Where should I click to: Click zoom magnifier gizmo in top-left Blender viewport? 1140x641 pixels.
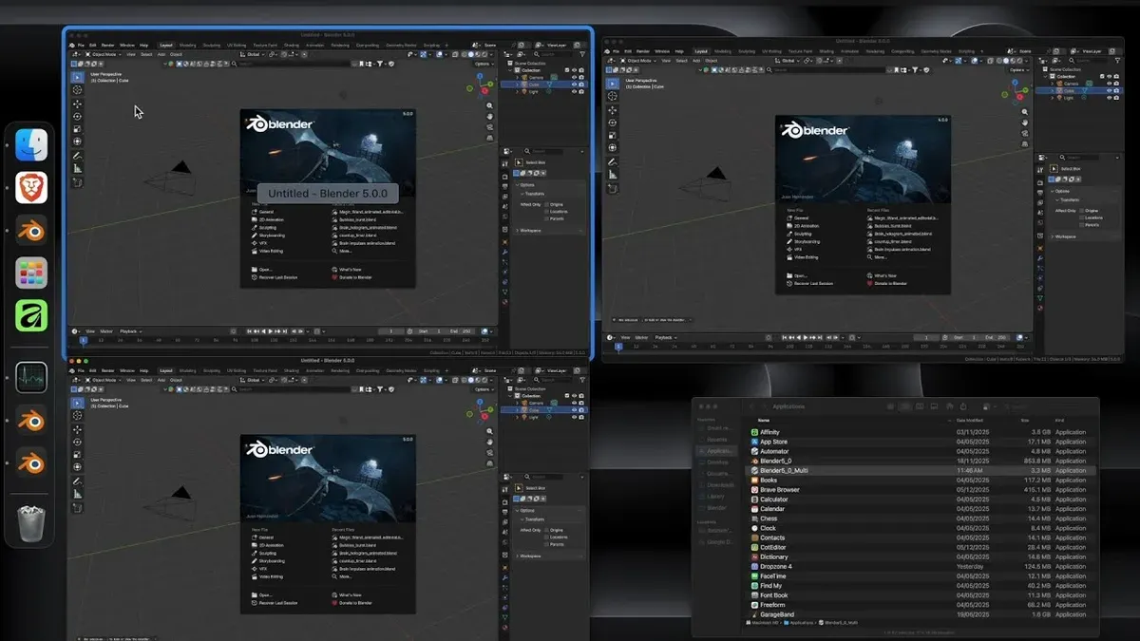coord(490,104)
